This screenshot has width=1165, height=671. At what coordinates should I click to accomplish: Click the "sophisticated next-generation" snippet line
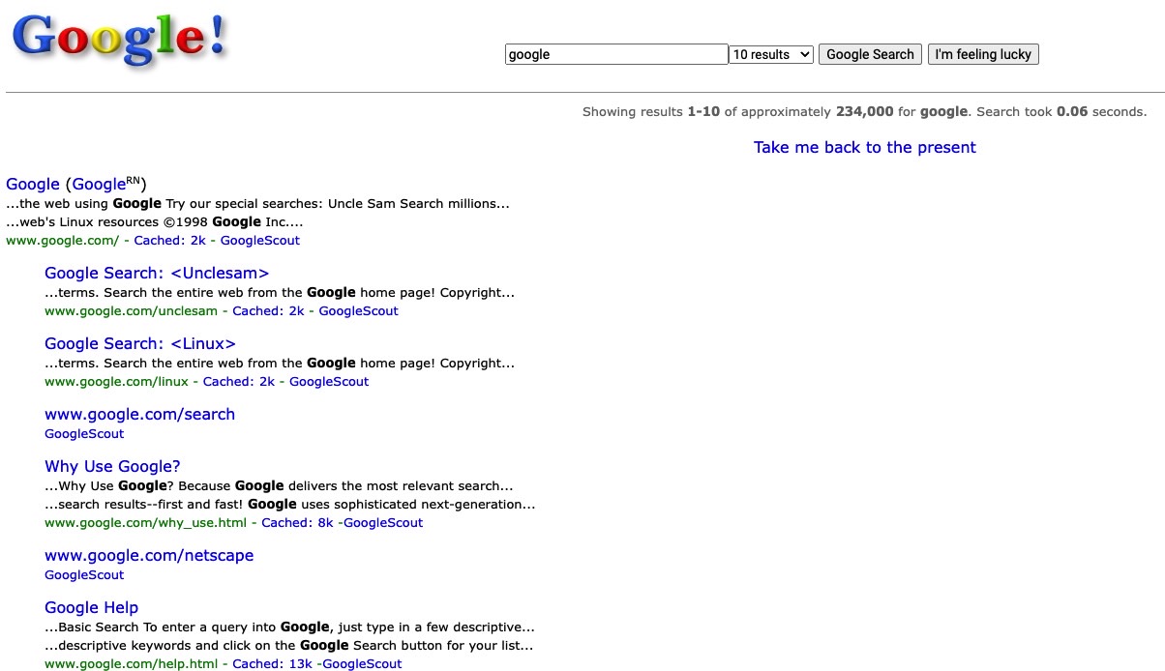pyautogui.click(x=289, y=504)
